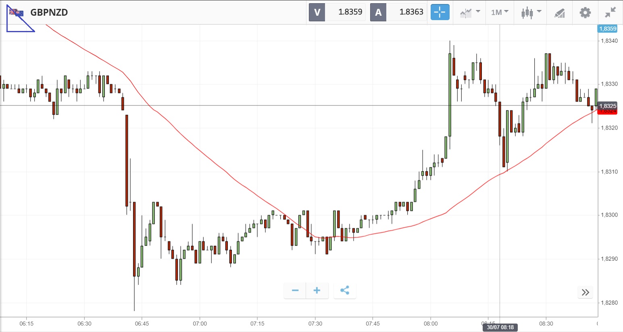Click the GBPNZD flag pair icon
The width and height of the screenshot is (623, 332).
tap(17, 12)
